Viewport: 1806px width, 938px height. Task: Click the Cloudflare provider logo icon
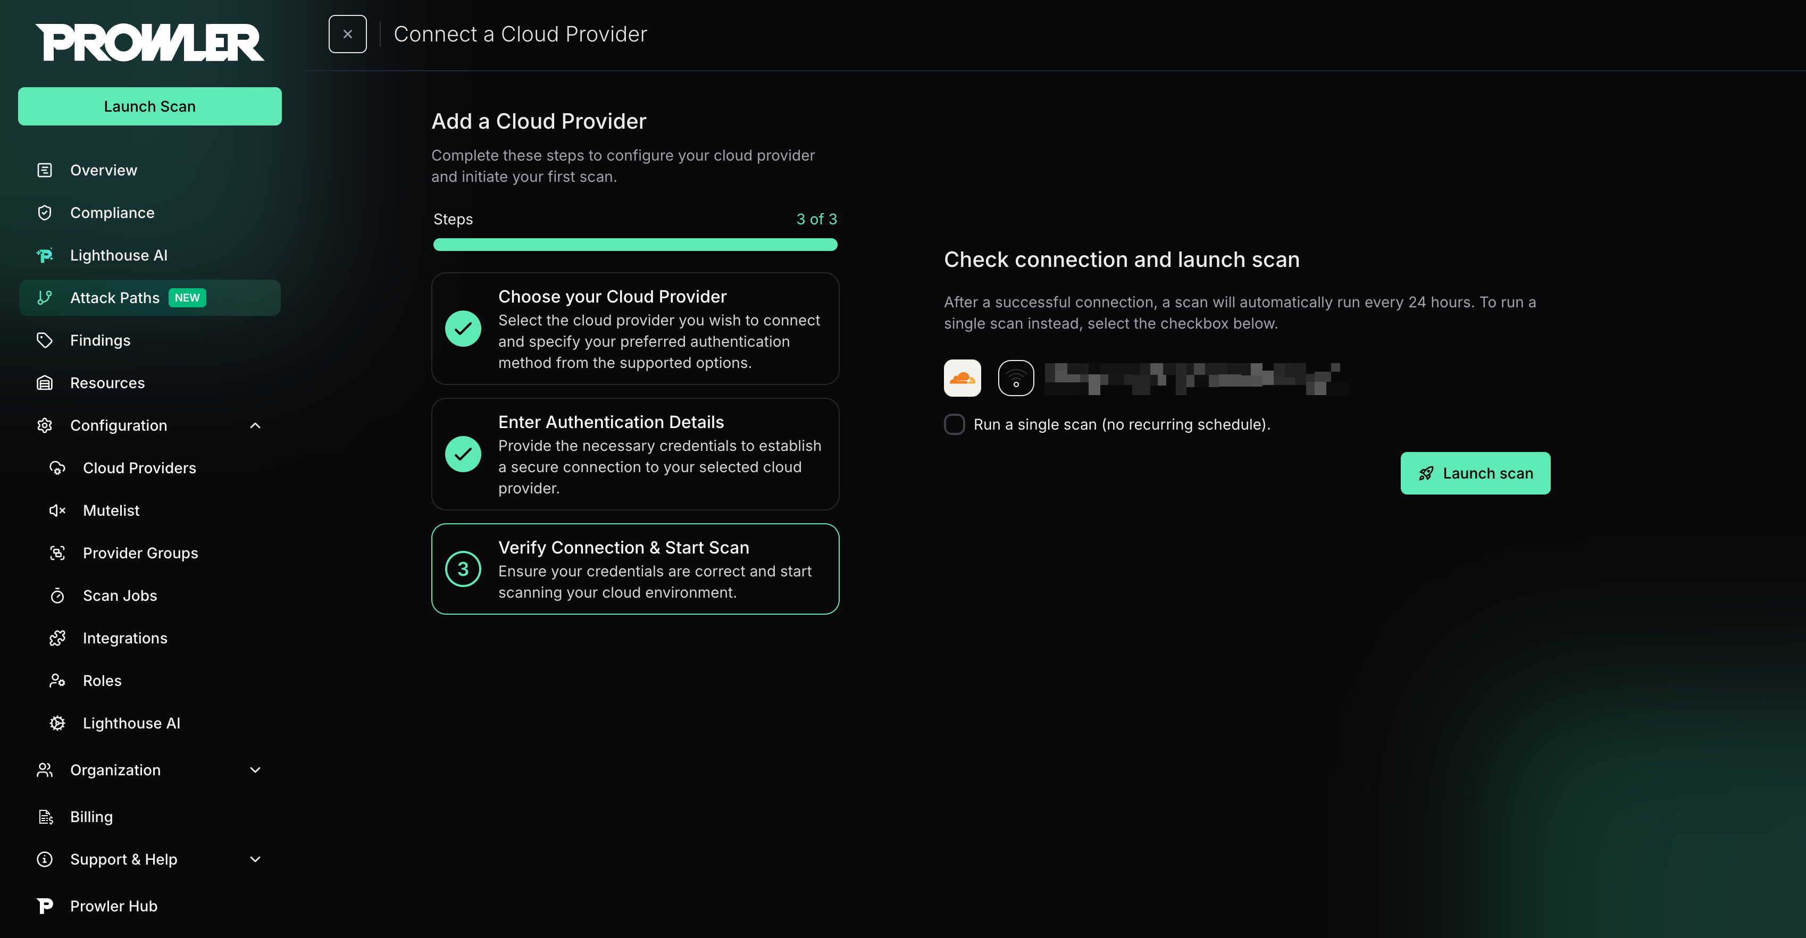pos(962,378)
